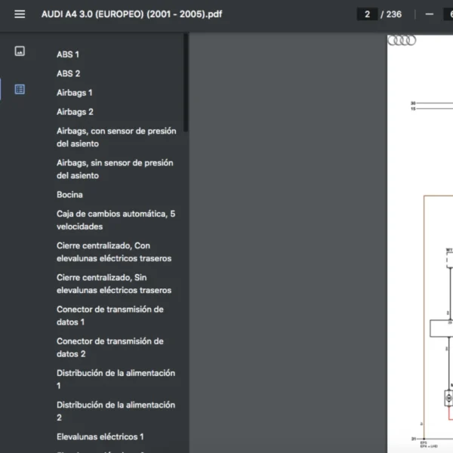
Task: Open Caja de cambios automática, 5 velocidades
Action: point(116,220)
